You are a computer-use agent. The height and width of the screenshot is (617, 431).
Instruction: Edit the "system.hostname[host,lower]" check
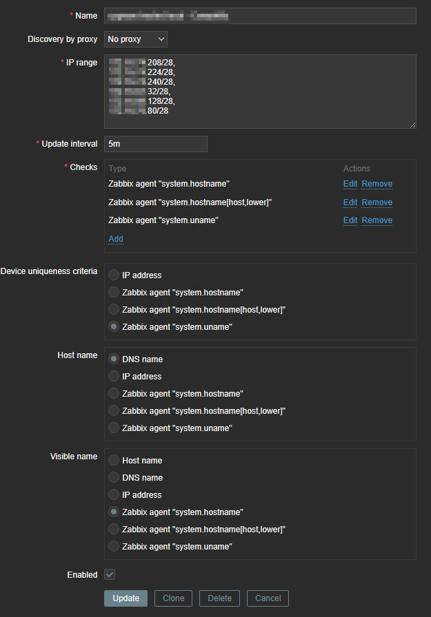point(350,202)
